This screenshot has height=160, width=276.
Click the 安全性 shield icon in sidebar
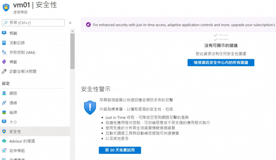4,131
